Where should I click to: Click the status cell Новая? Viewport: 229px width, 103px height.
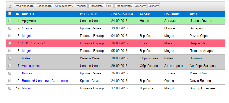[144, 21]
